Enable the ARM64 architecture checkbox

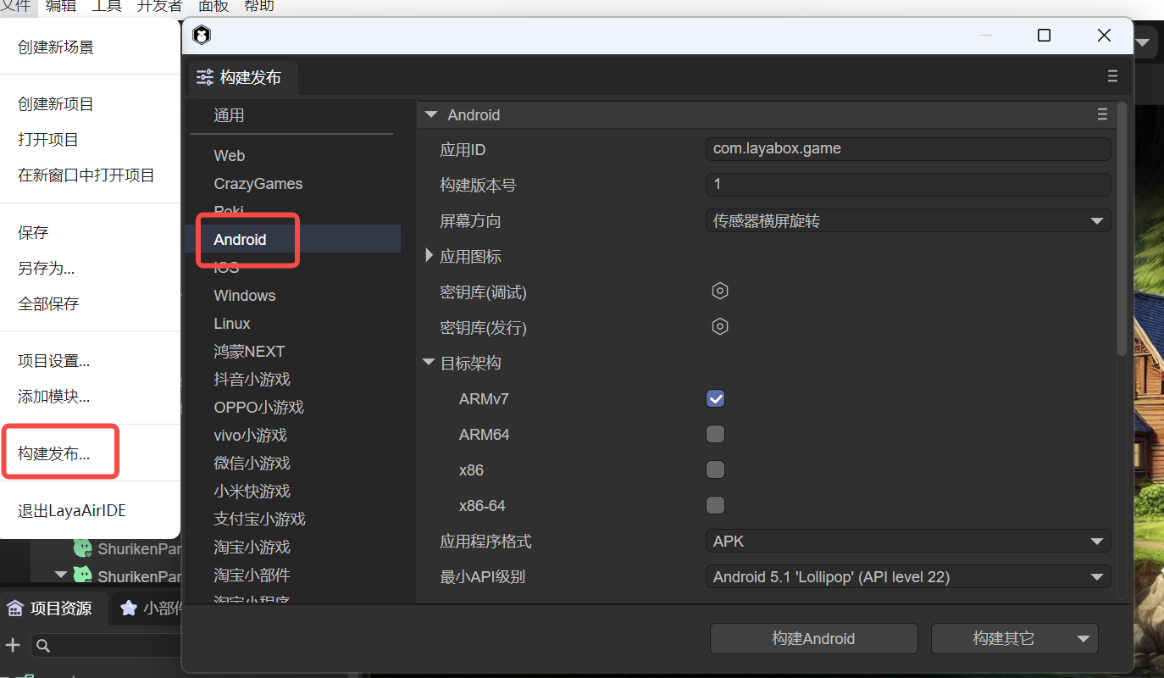point(715,435)
